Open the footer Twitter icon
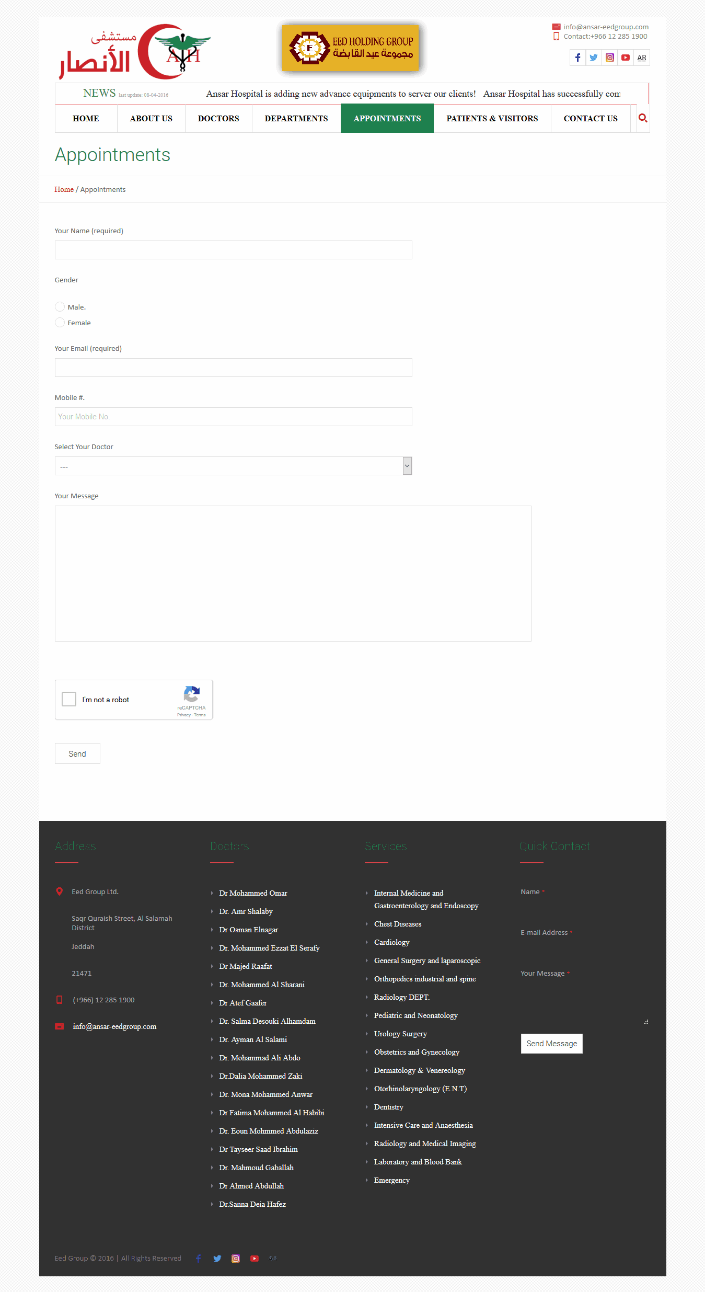This screenshot has height=1292, width=705. tap(217, 1259)
